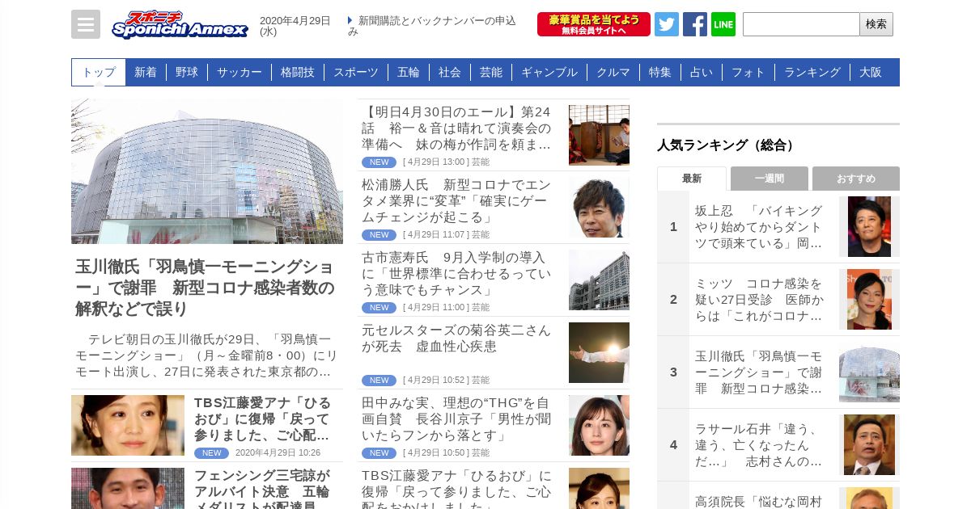Switch ranking to おすすめ tab
The width and height of the screenshot is (971, 509).
(856, 179)
